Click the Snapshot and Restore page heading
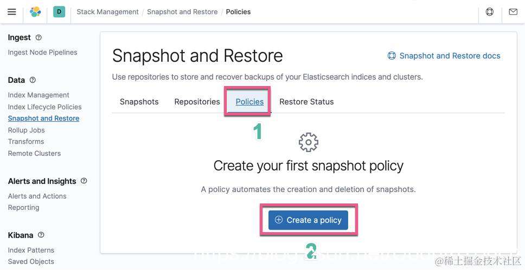This screenshot has width=525, height=270. coord(197,56)
